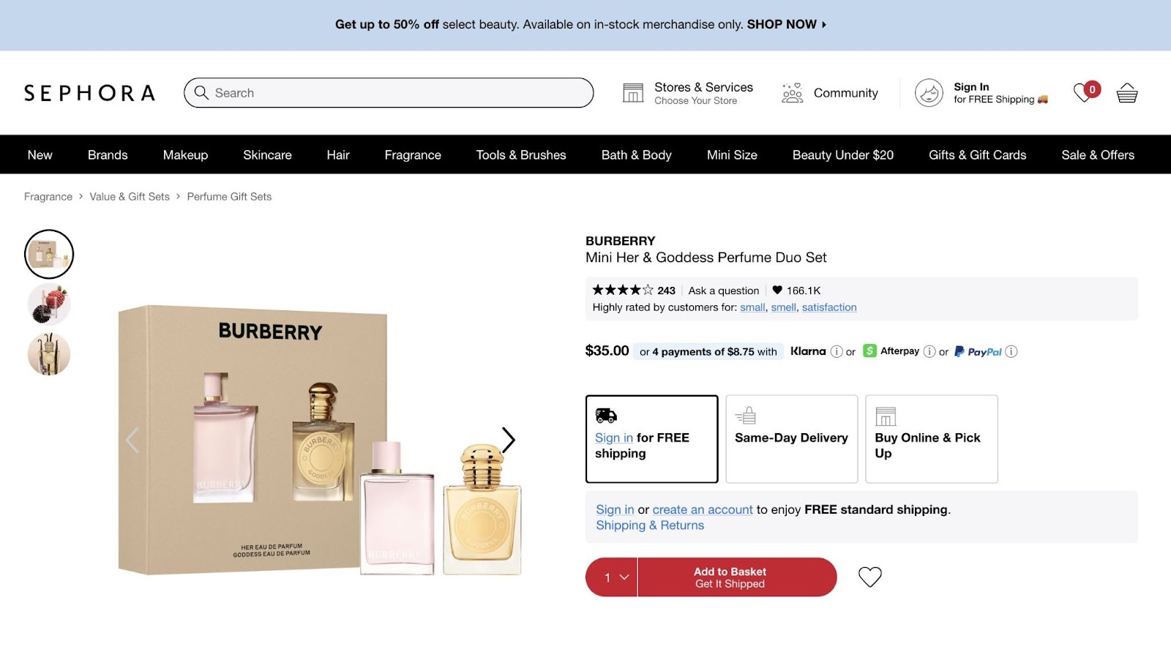Select Buy Online & Pick Up option
The width and height of the screenshot is (1171, 652).
(931, 438)
